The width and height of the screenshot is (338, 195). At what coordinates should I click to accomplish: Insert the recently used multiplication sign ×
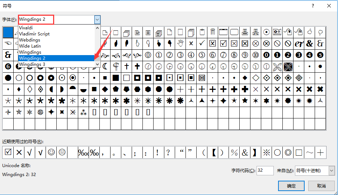[x=19, y=152]
